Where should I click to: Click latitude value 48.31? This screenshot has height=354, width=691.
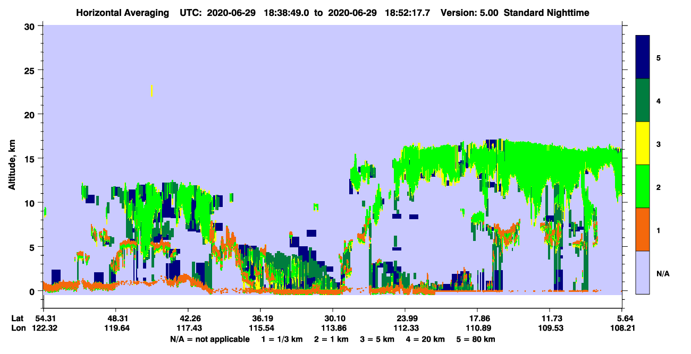point(116,318)
